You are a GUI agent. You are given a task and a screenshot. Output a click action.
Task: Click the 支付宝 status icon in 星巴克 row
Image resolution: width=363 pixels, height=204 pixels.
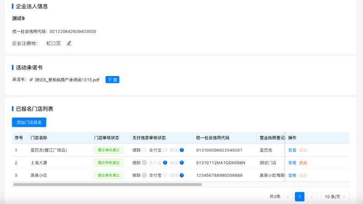[165, 150]
